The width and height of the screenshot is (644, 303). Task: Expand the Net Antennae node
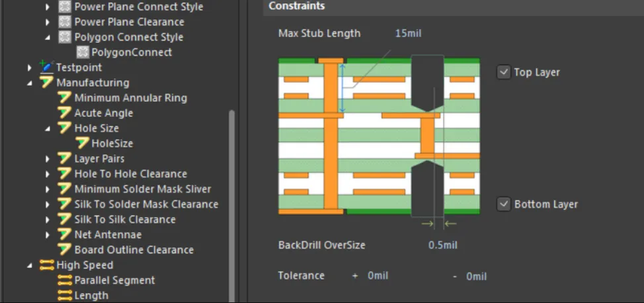click(48, 235)
